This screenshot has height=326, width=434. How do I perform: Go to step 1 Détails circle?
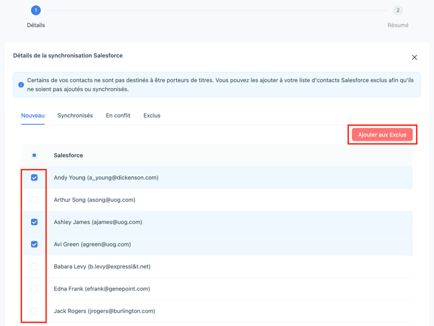(x=36, y=10)
